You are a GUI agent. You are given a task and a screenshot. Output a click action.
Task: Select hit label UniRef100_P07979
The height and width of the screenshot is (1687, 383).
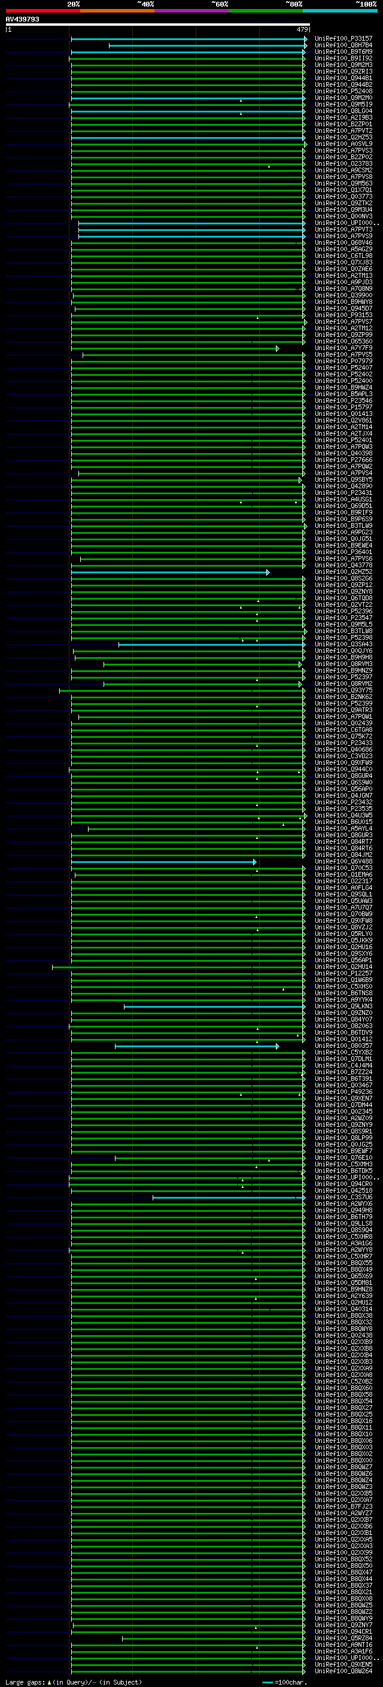[x=343, y=361]
